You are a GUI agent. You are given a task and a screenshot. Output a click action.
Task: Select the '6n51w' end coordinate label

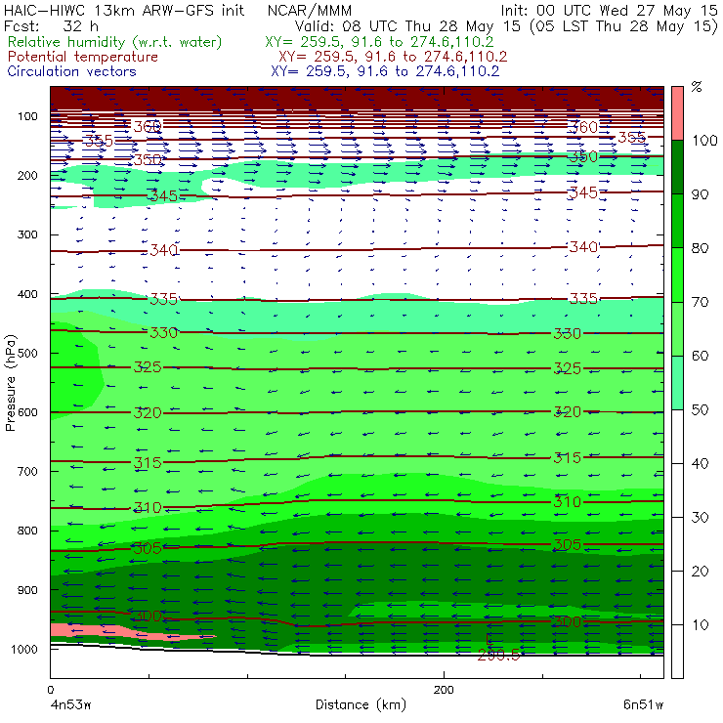point(643,704)
